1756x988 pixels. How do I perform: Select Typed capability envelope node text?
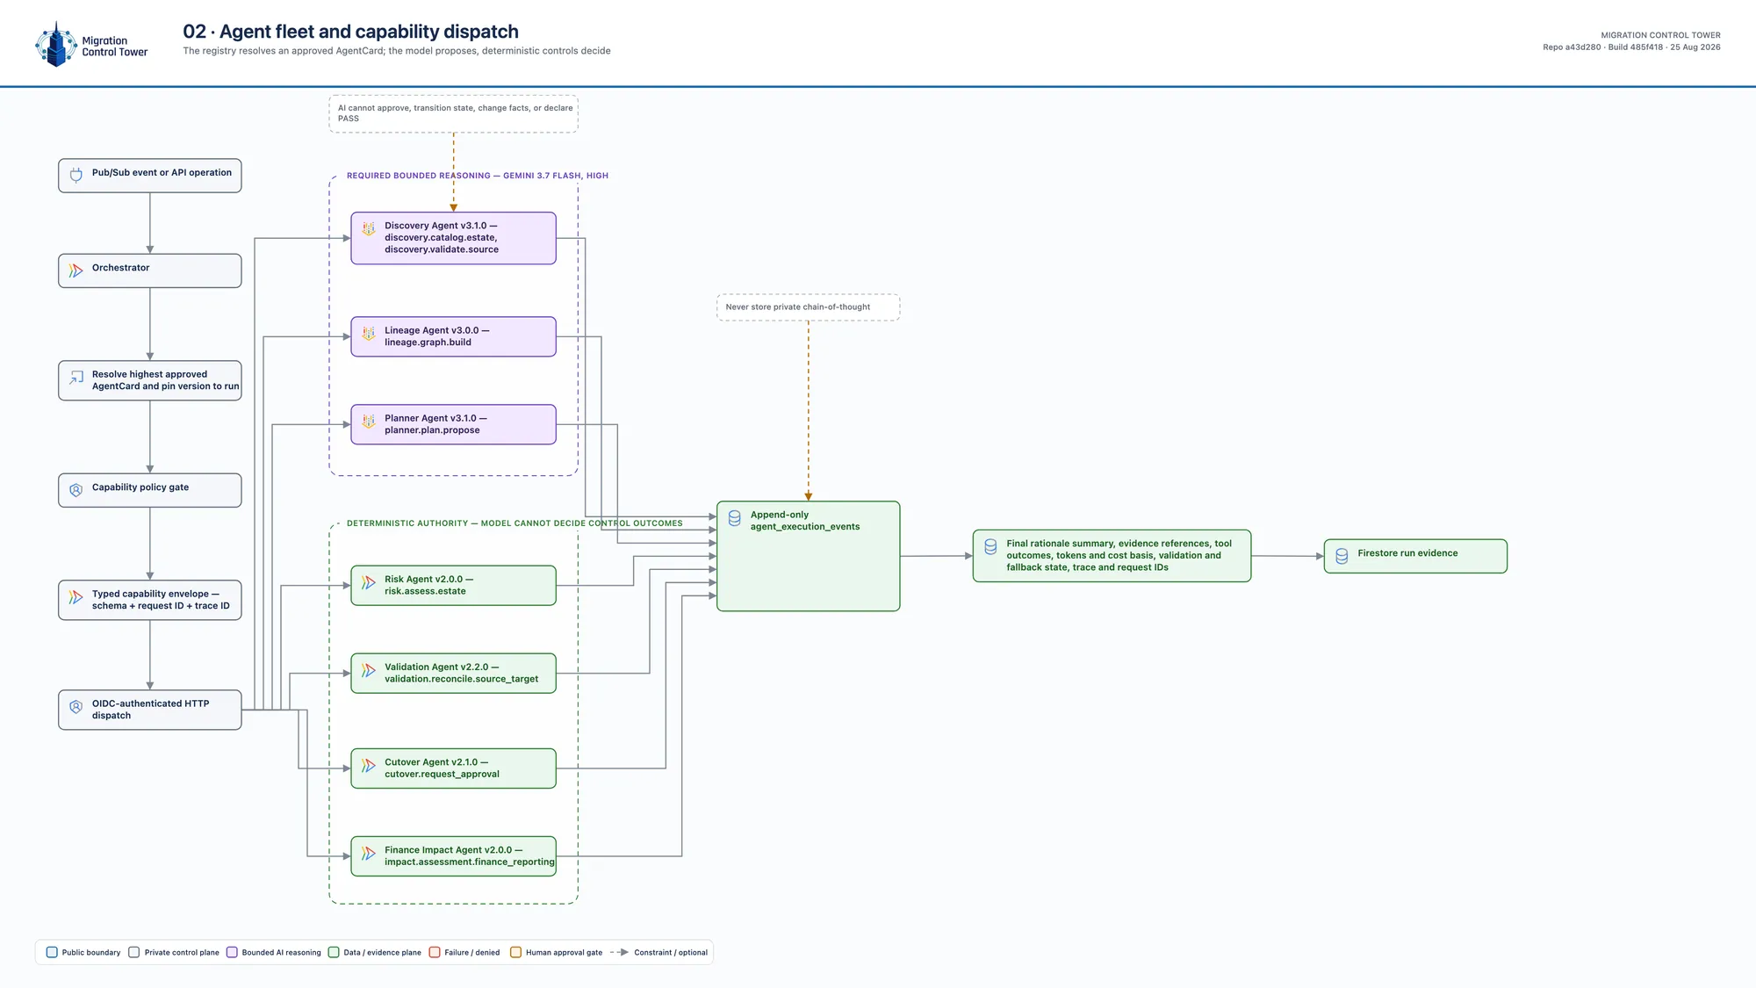pos(161,600)
